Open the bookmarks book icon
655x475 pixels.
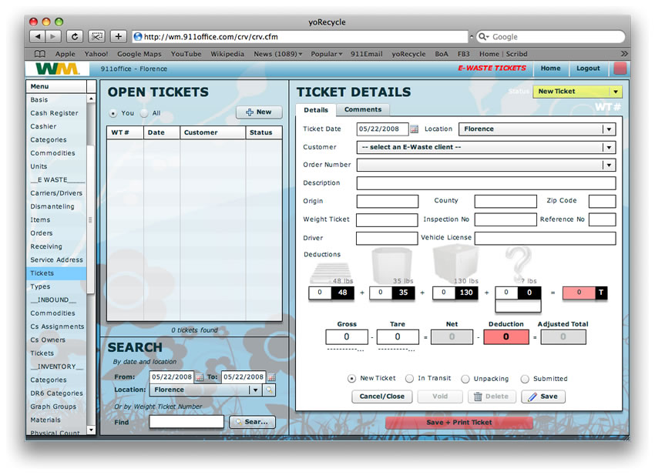39,54
